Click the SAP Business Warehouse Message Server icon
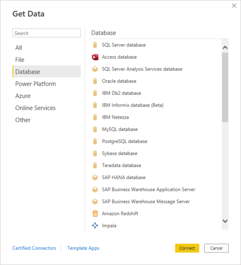241x265 pixels. (95, 201)
